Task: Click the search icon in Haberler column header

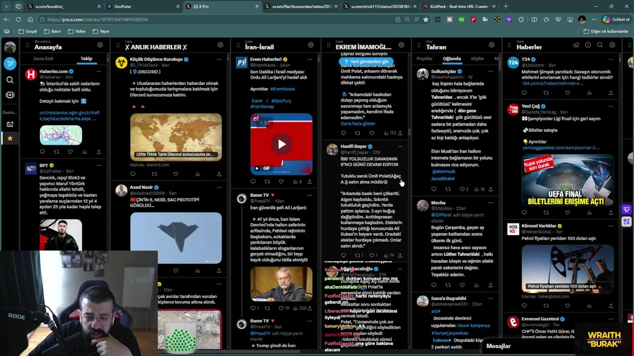Action: (x=600, y=45)
